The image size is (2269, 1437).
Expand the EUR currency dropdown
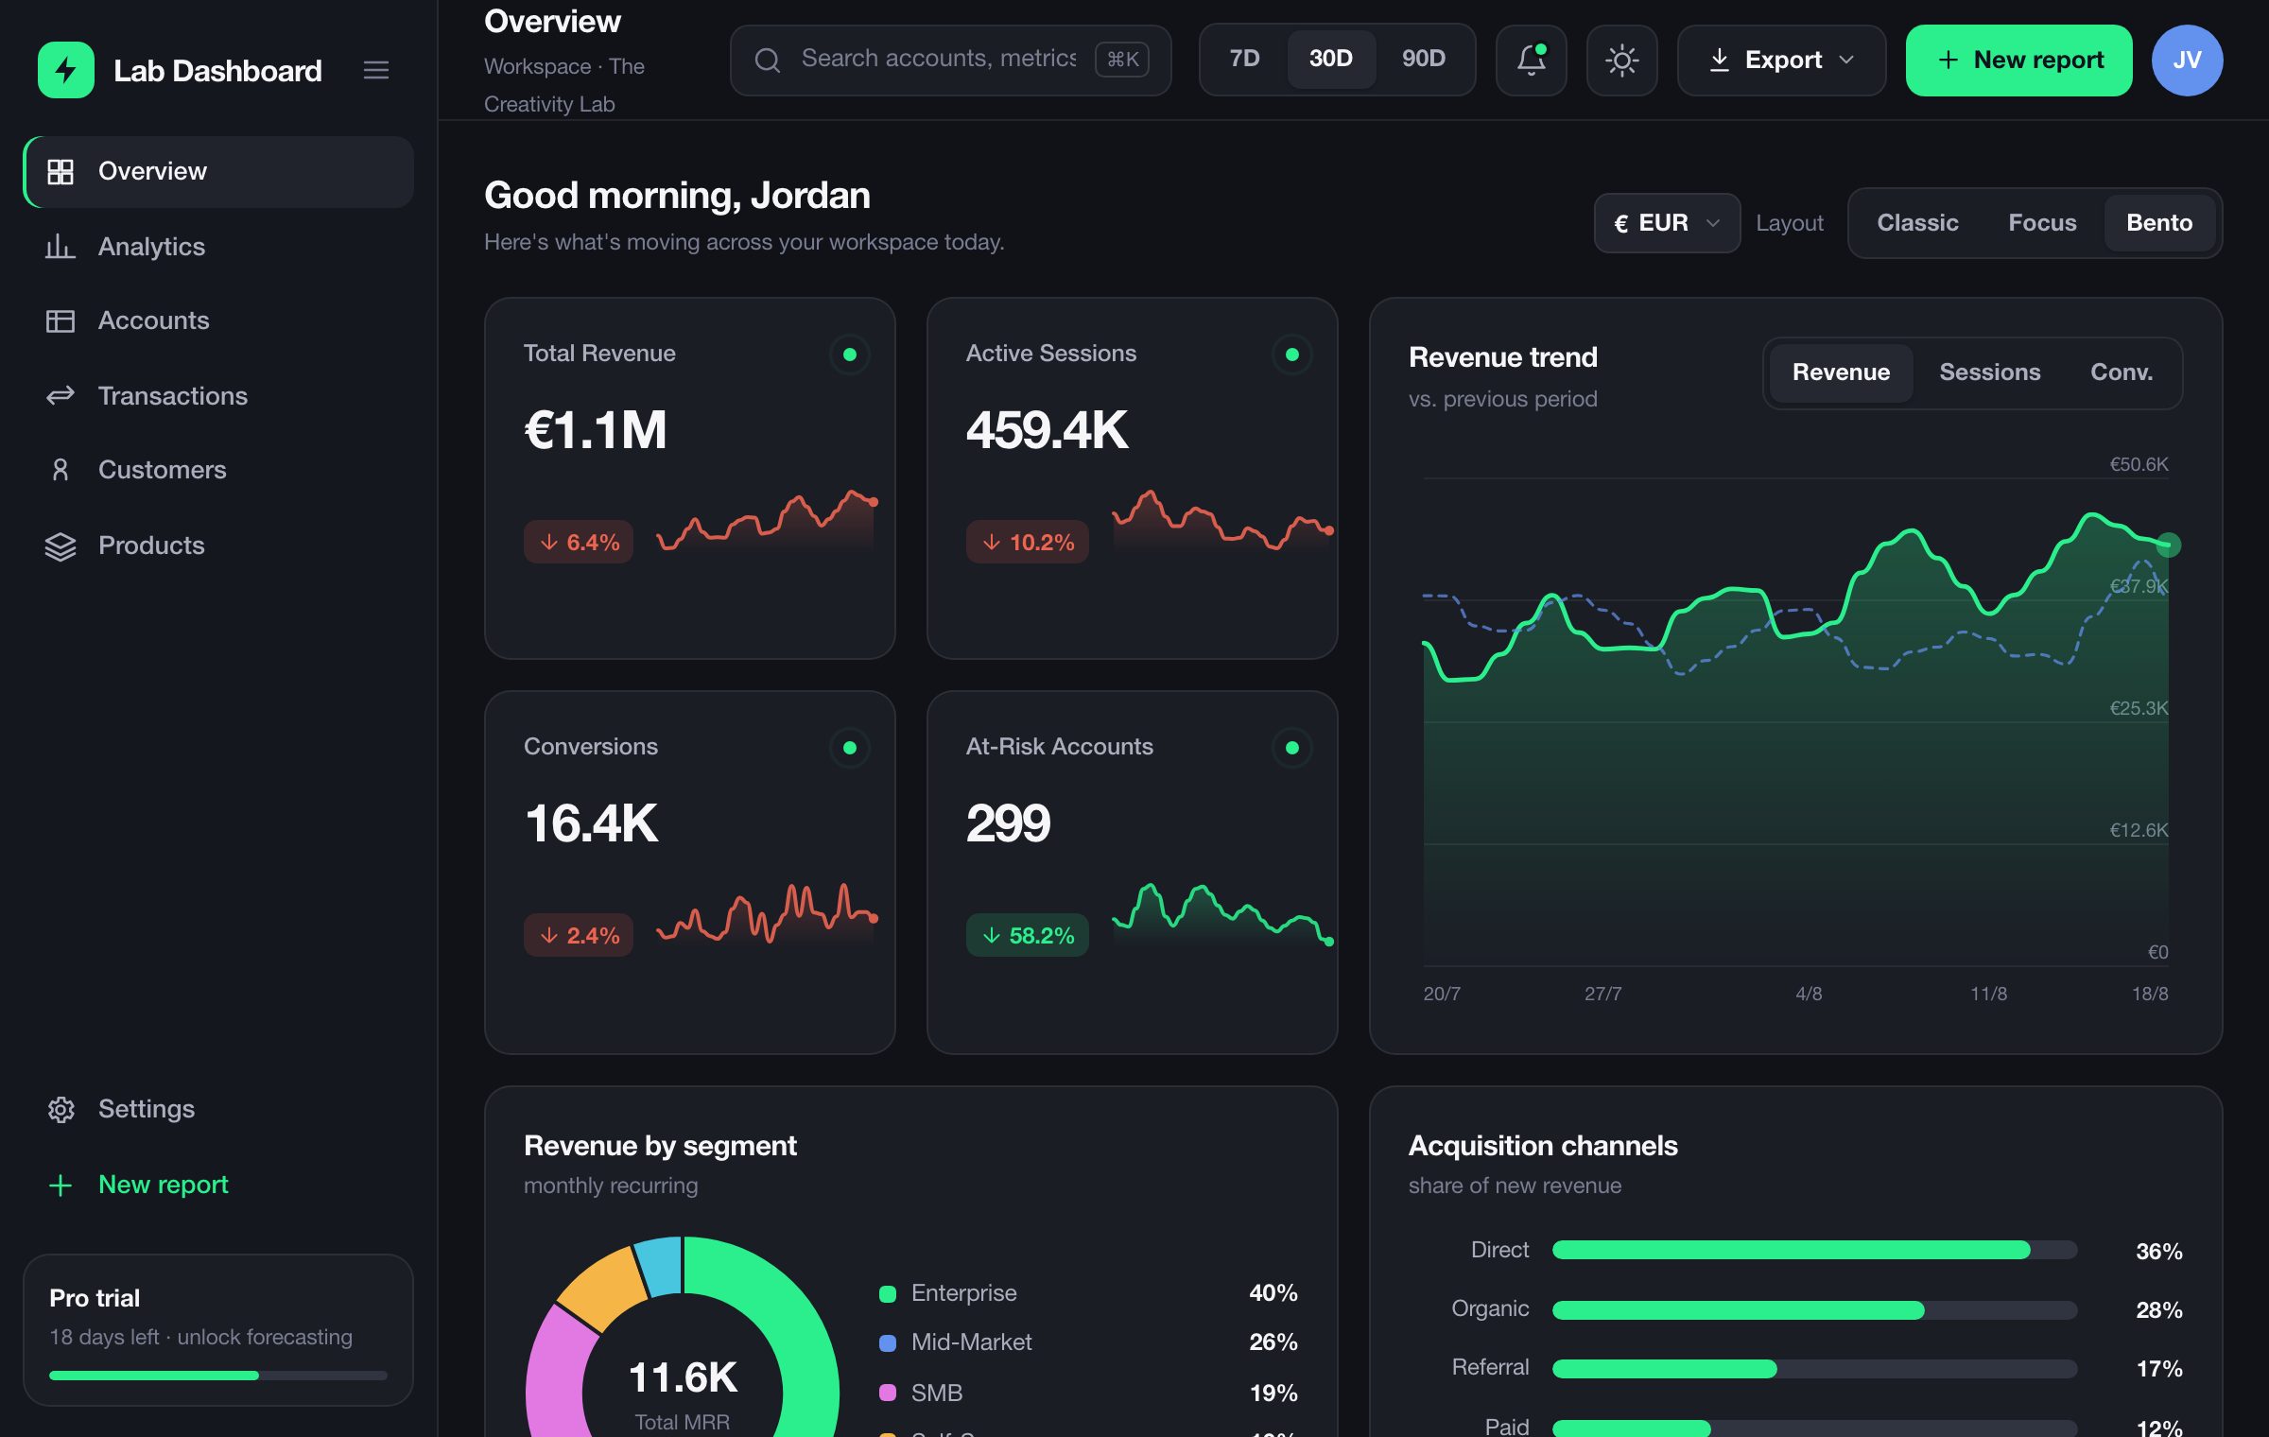[x=1667, y=223]
